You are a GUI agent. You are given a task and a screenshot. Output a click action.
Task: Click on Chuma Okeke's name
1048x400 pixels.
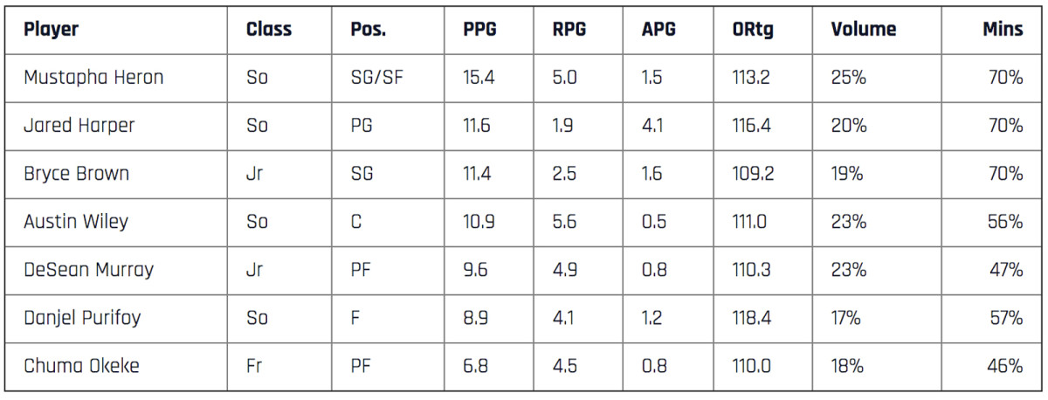pos(81,366)
